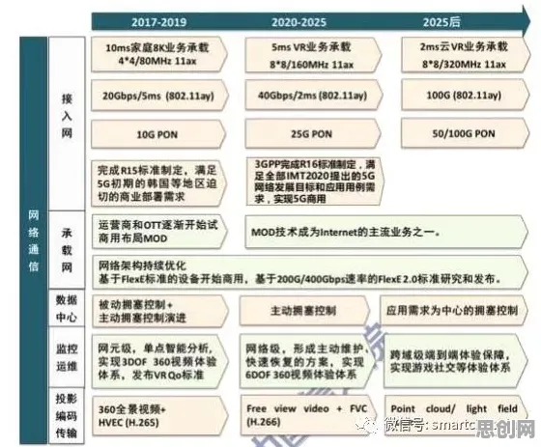
Task: Click the 20Gbps/5ms (802.11ay) box
Action: click(x=159, y=96)
